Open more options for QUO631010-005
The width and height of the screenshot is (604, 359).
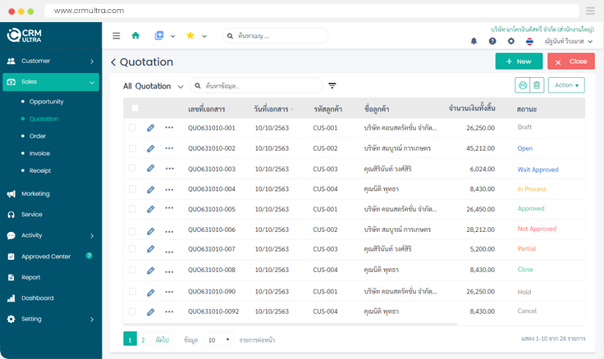tap(169, 208)
